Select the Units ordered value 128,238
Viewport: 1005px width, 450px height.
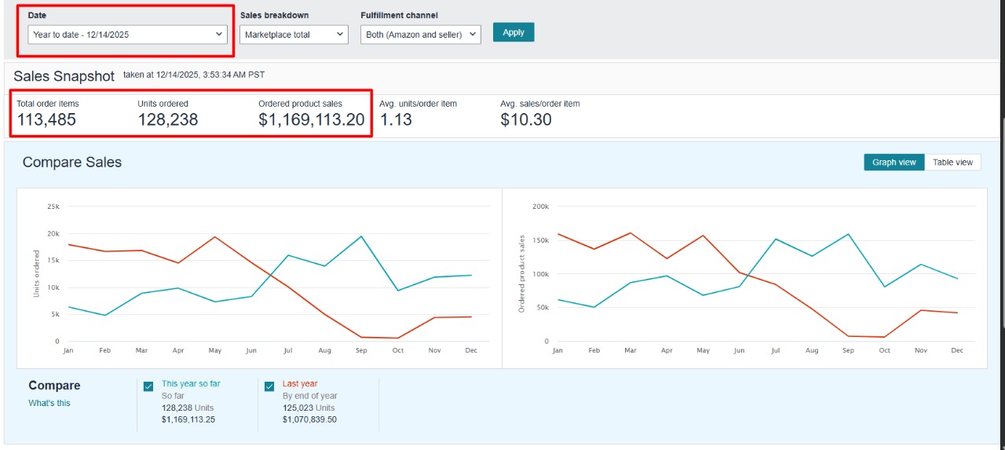pos(168,120)
